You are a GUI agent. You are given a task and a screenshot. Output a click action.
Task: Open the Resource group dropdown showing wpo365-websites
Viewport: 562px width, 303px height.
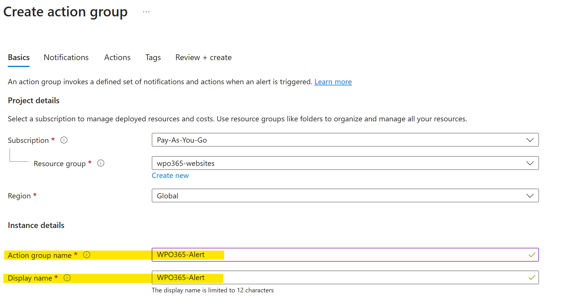345,163
